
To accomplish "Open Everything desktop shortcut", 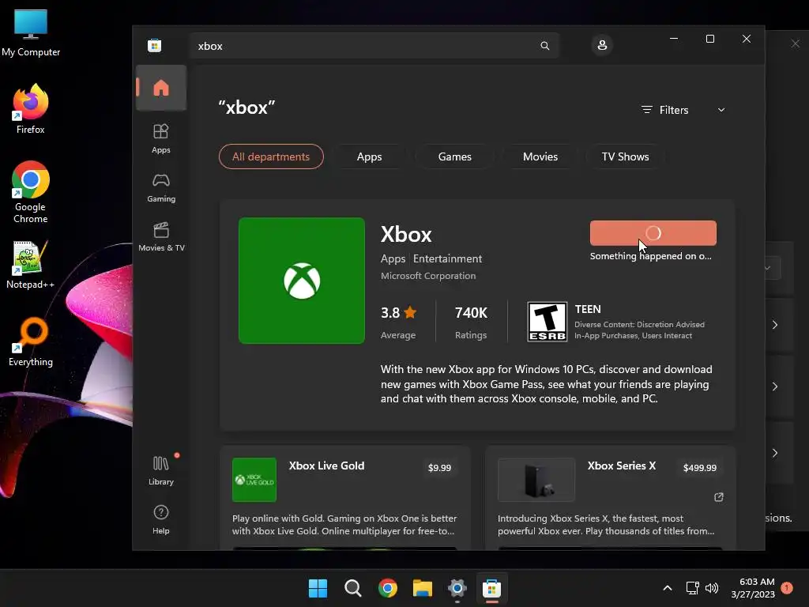I will pyautogui.click(x=31, y=342).
